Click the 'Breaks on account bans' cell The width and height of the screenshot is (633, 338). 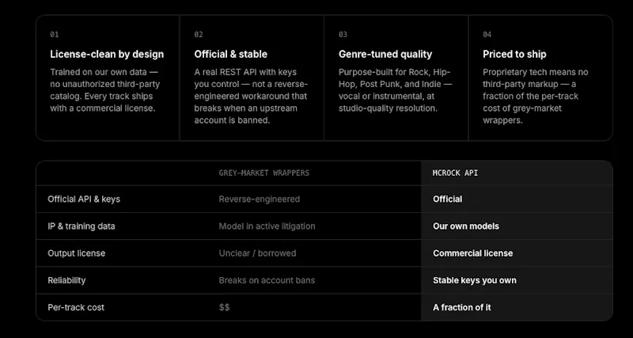point(267,280)
